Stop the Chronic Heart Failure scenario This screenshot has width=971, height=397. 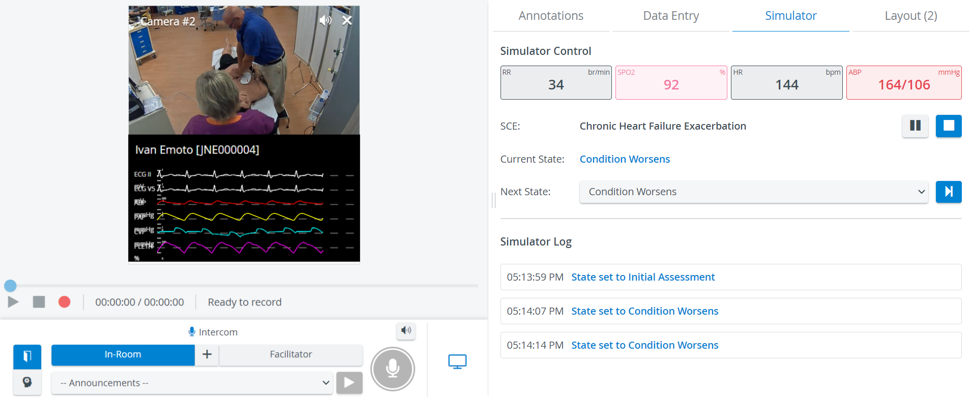pos(949,126)
